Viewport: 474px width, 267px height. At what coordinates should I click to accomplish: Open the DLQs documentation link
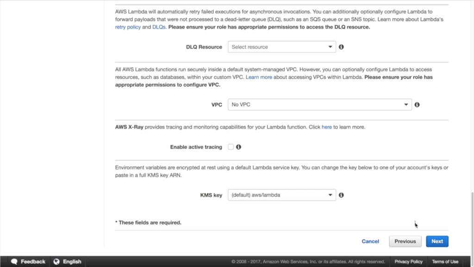(159, 27)
